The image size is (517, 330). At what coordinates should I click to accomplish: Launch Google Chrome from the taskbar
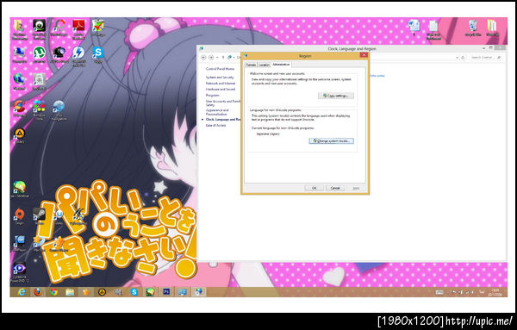pos(53,292)
